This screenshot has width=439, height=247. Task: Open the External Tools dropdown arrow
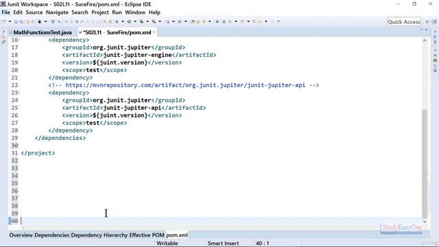[x=160, y=21]
